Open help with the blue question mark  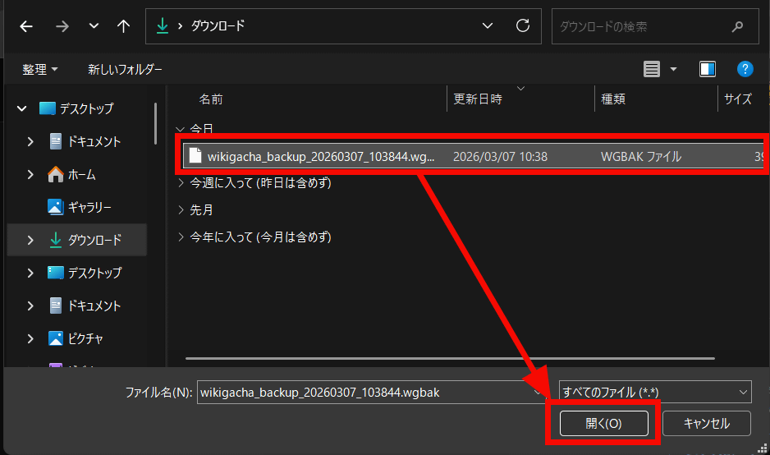coord(745,69)
